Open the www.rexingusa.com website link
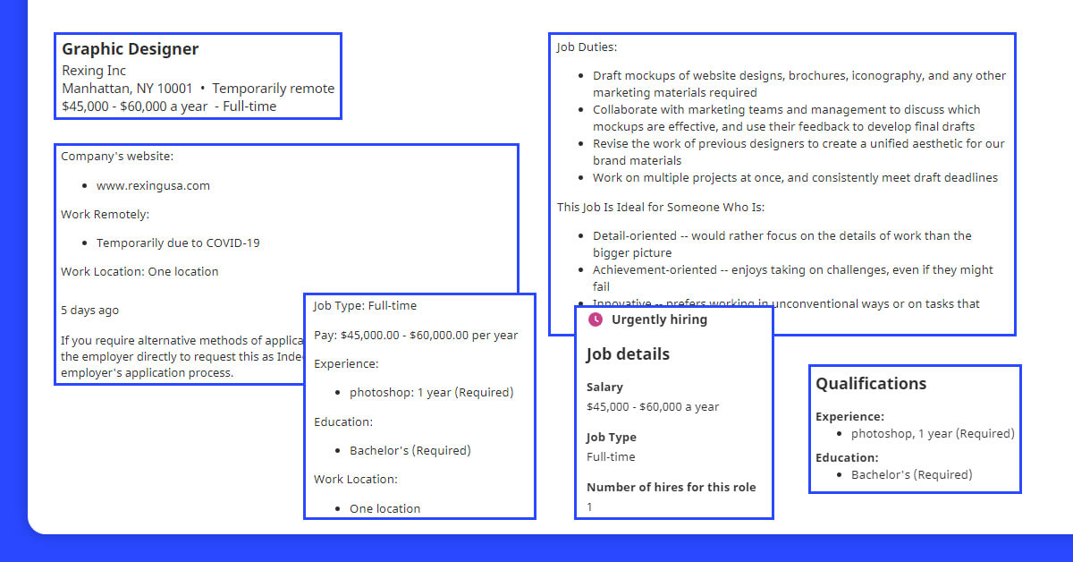This screenshot has height=562, width=1073. coord(153,186)
